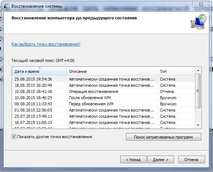Go forward with the 'Далее >' button
The image size is (213, 172).
point(161,160)
